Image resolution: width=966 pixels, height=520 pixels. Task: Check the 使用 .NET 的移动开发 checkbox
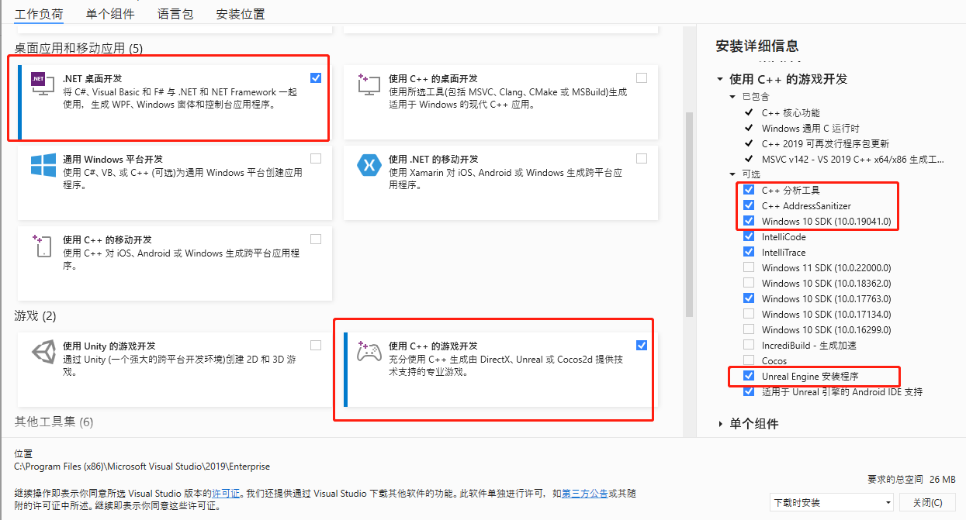click(x=641, y=158)
